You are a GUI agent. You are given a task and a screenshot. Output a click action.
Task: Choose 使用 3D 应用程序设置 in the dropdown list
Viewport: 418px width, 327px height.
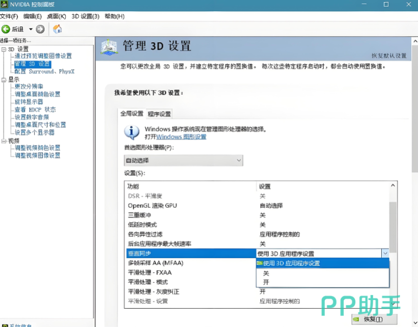[x=323, y=263]
